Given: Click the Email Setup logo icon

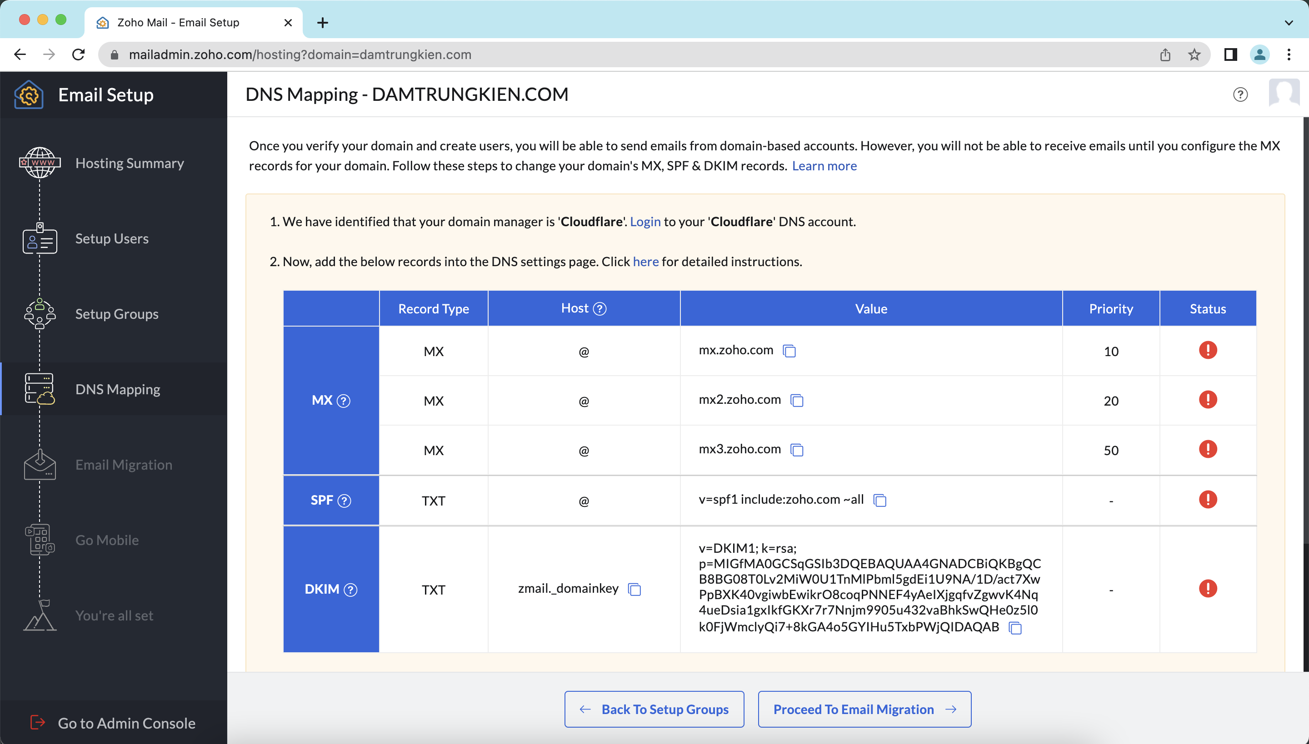Looking at the screenshot, I should click(x=29, y=95).
